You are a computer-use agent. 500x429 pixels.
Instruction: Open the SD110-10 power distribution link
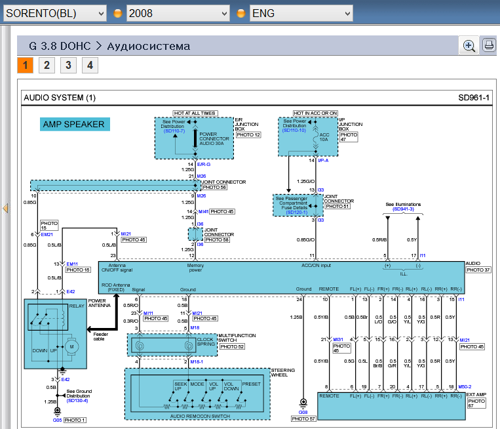tap(294, 131)
